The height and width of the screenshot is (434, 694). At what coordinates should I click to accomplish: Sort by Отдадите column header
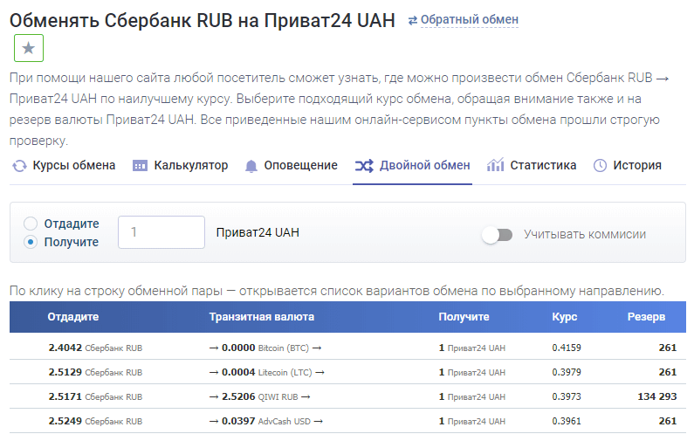tap(73, 317)
